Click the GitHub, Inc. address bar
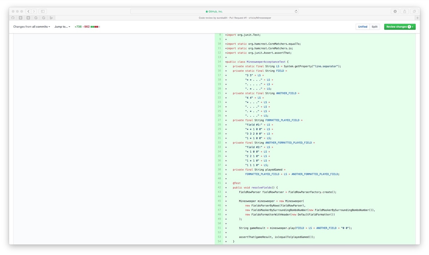 [x=214, y=11]
